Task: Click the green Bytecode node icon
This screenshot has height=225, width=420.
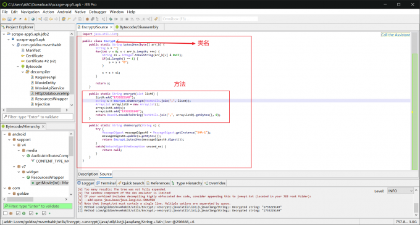Action: pyautogui.click(x=23, y=67)
